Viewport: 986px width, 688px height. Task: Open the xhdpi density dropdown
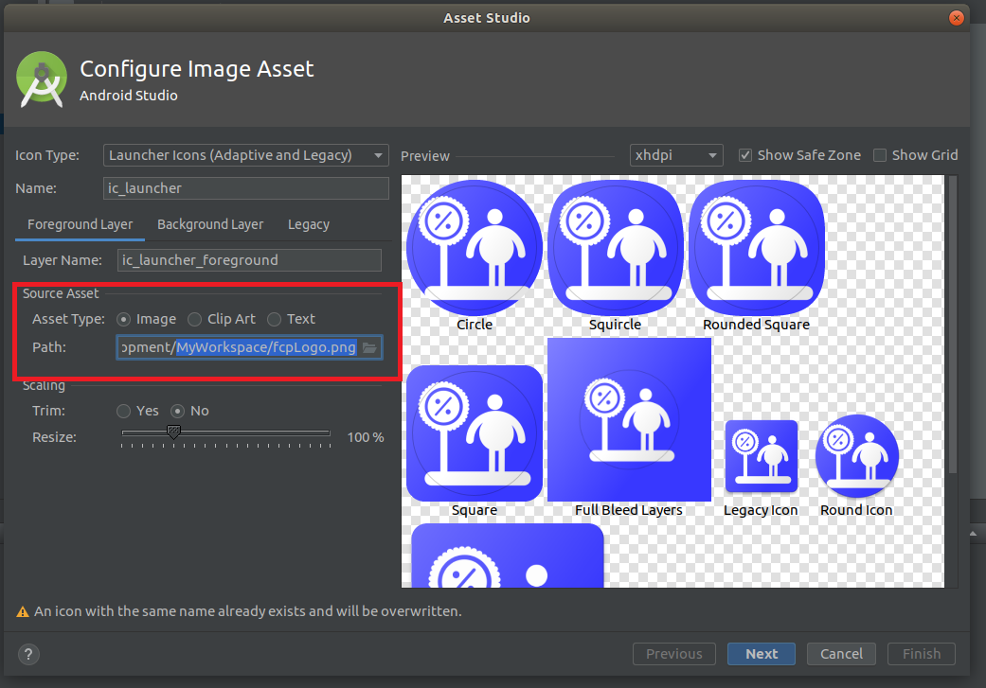(x=675, y=155)
